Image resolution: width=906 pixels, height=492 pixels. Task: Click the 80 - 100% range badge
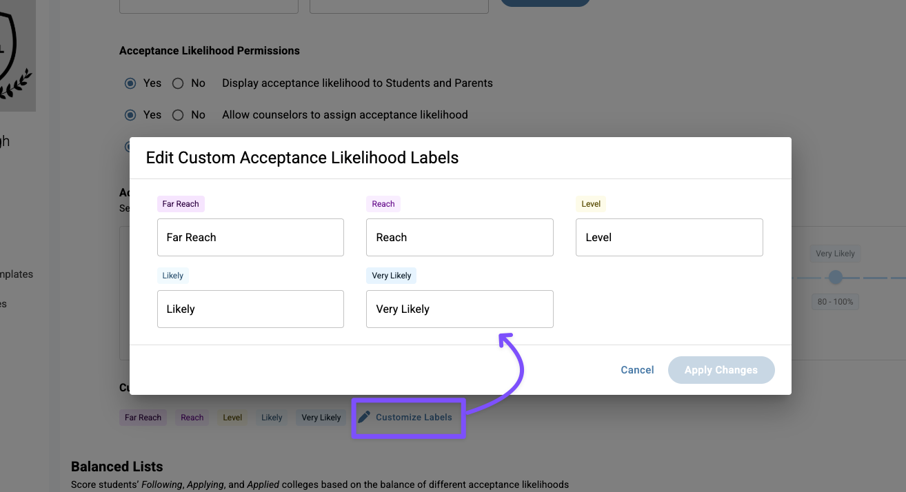tap(836, 302)
